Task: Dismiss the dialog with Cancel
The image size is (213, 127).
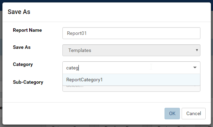Action: pyautogui.click(x=193, y=113)
